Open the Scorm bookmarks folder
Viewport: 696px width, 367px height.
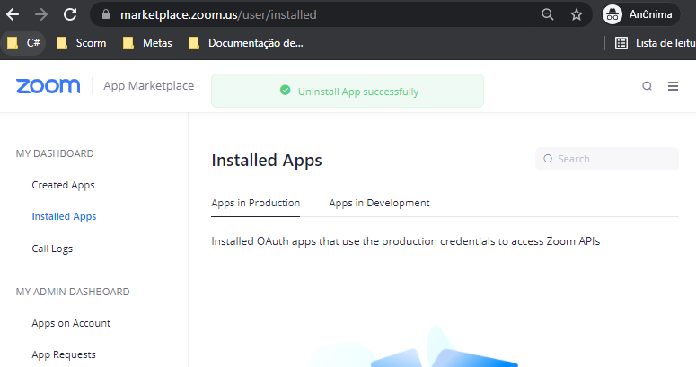click(x=81, y=43)
